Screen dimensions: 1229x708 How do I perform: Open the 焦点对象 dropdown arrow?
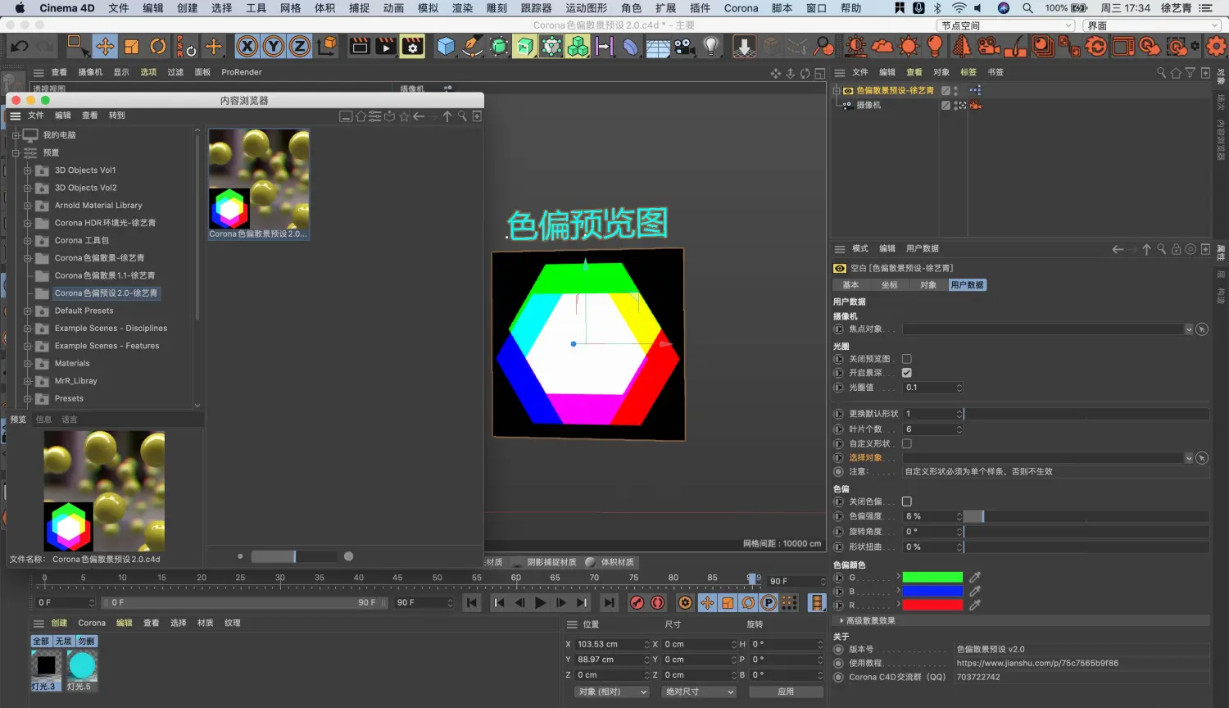(1189, 329)
